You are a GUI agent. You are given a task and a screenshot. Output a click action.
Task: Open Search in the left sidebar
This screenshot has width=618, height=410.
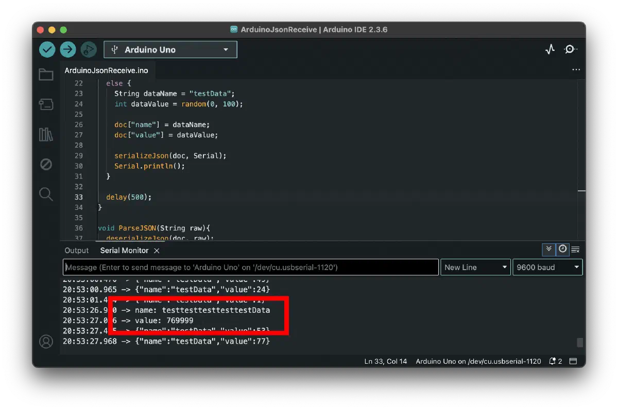[x=46, y=194]
